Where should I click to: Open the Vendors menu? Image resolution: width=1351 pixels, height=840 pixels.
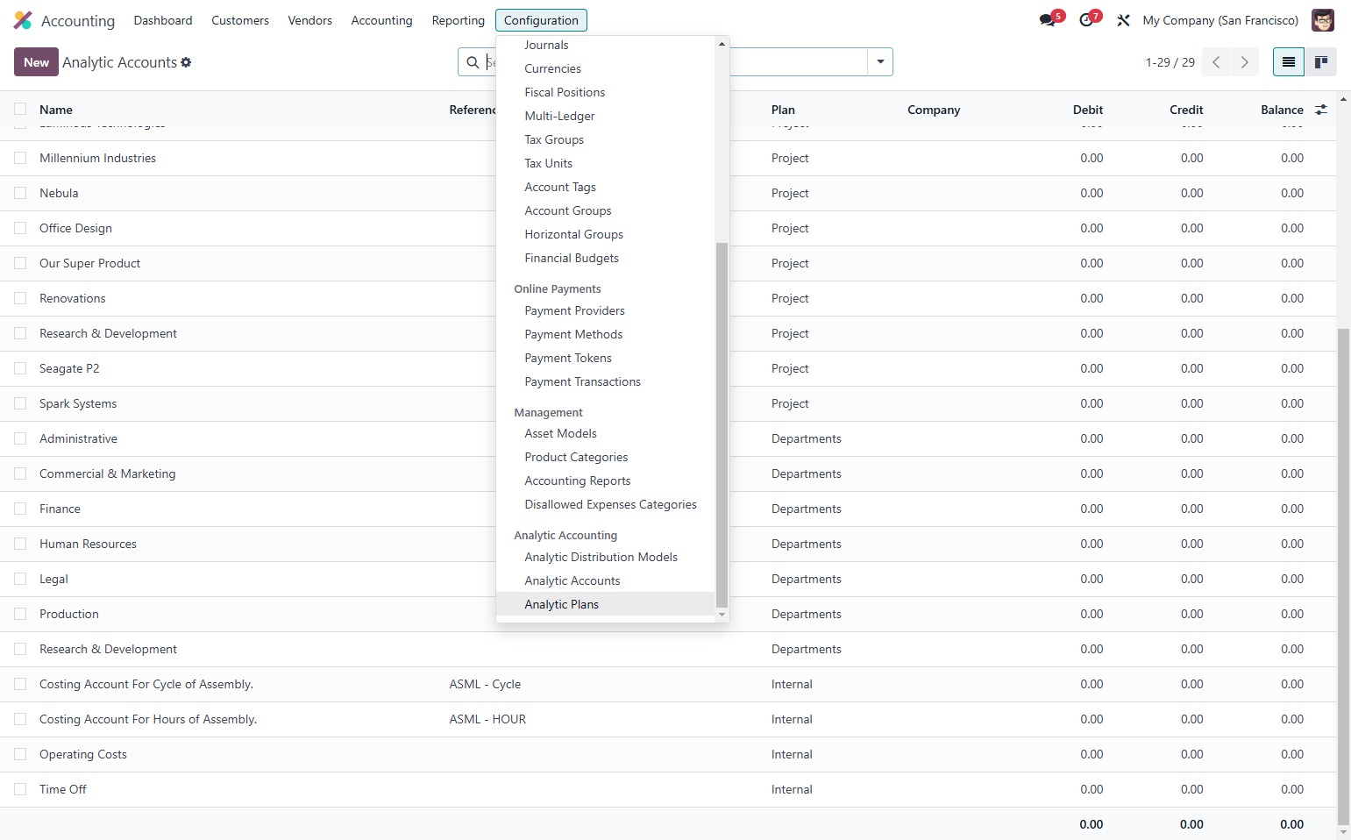click(x=310, y=20)
